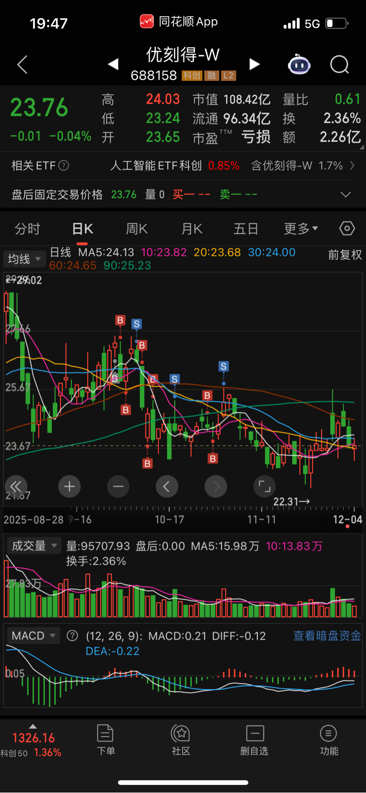Image resolution: width=366 pixels, height=793 pixels.
Task: Tap the 22.31 low price marker
Action: pos(291,501)
